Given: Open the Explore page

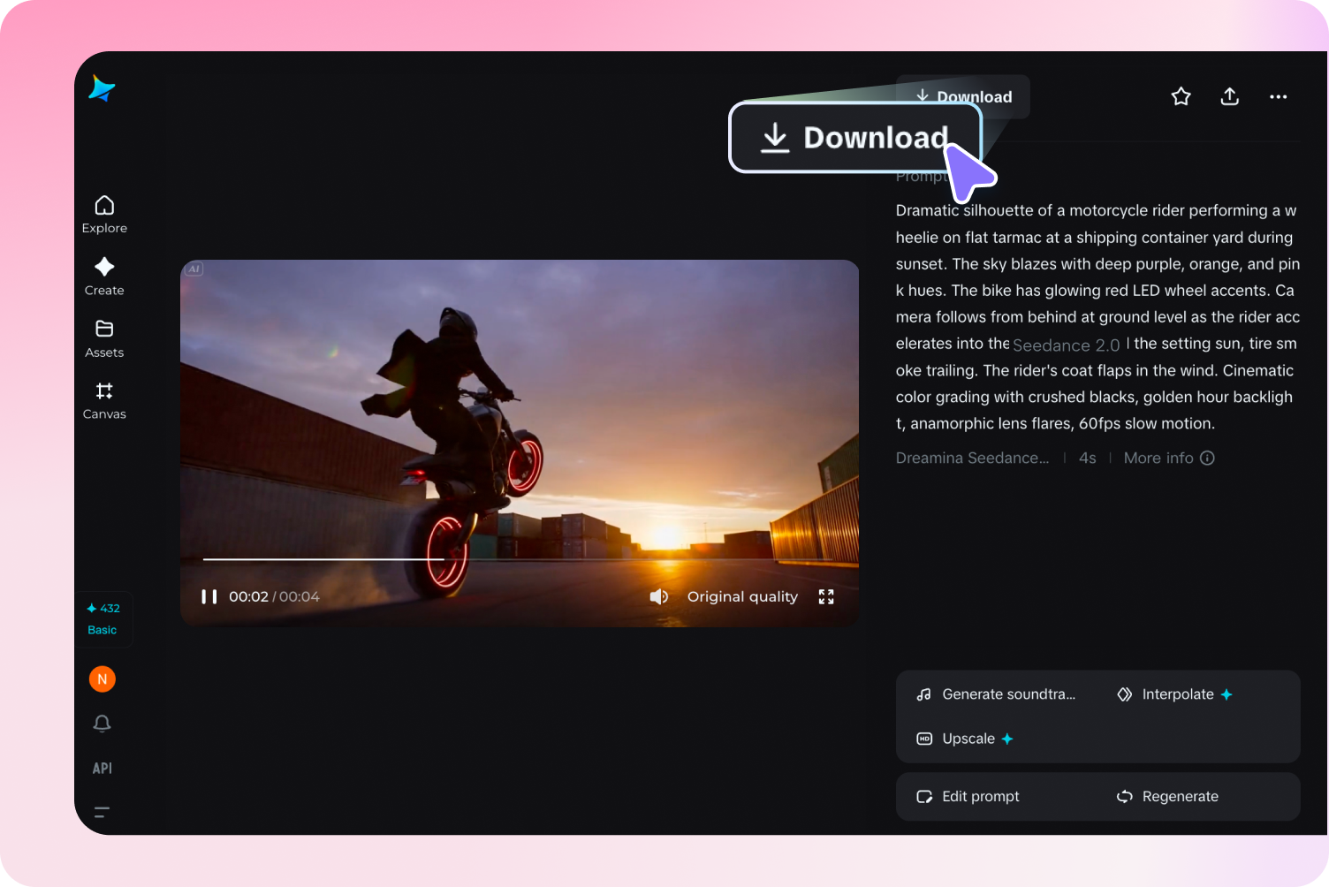Looking at the screenshot, I should click(x=104, y=215).
